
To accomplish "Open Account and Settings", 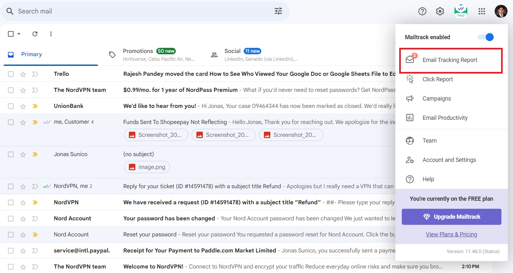I will click(x=452, y=160).
